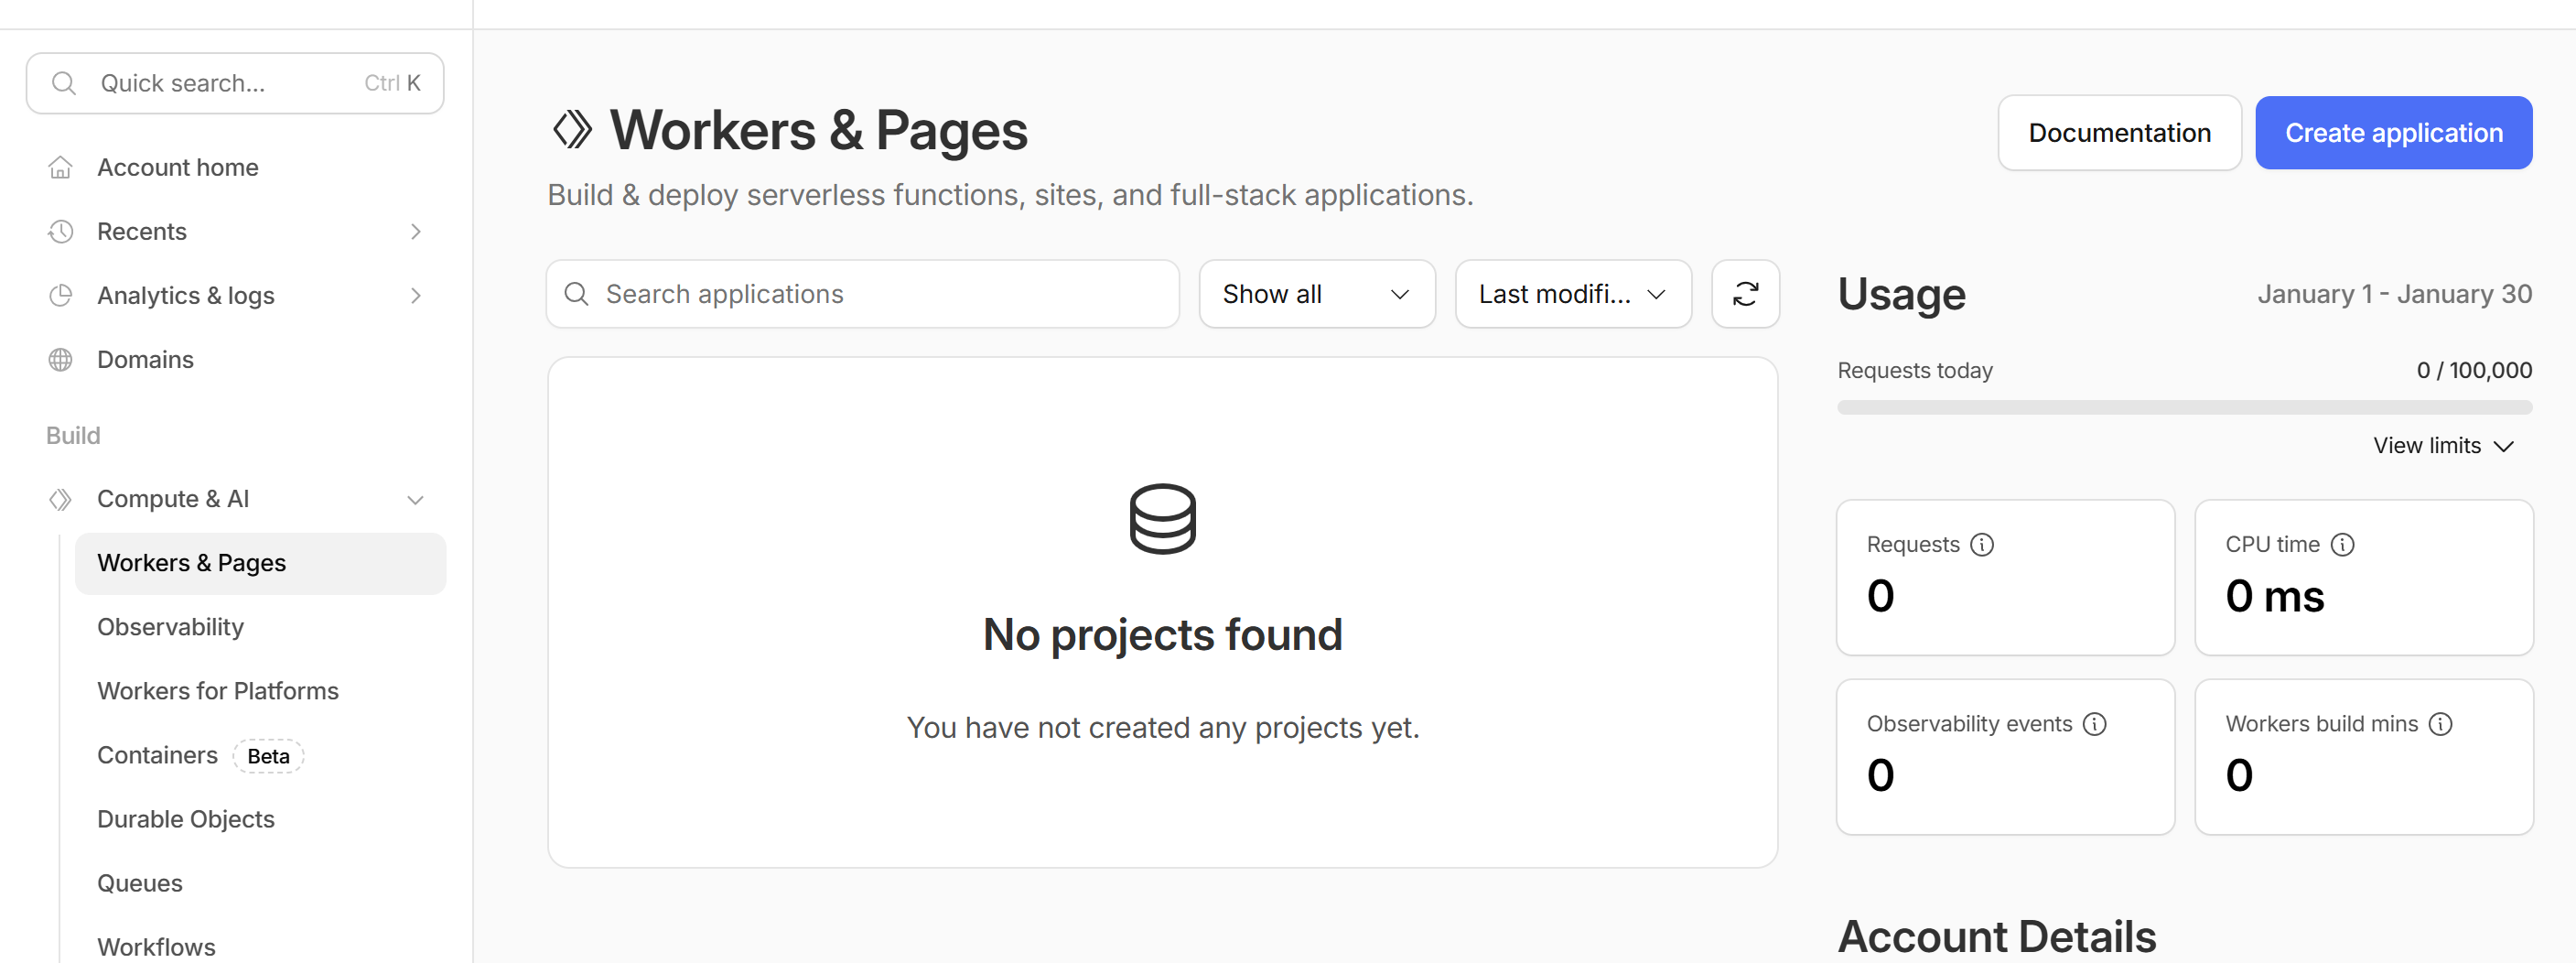Expand the Recents submenu chevron
Viewport: 2576px width, 963px height.
point(416,231)
